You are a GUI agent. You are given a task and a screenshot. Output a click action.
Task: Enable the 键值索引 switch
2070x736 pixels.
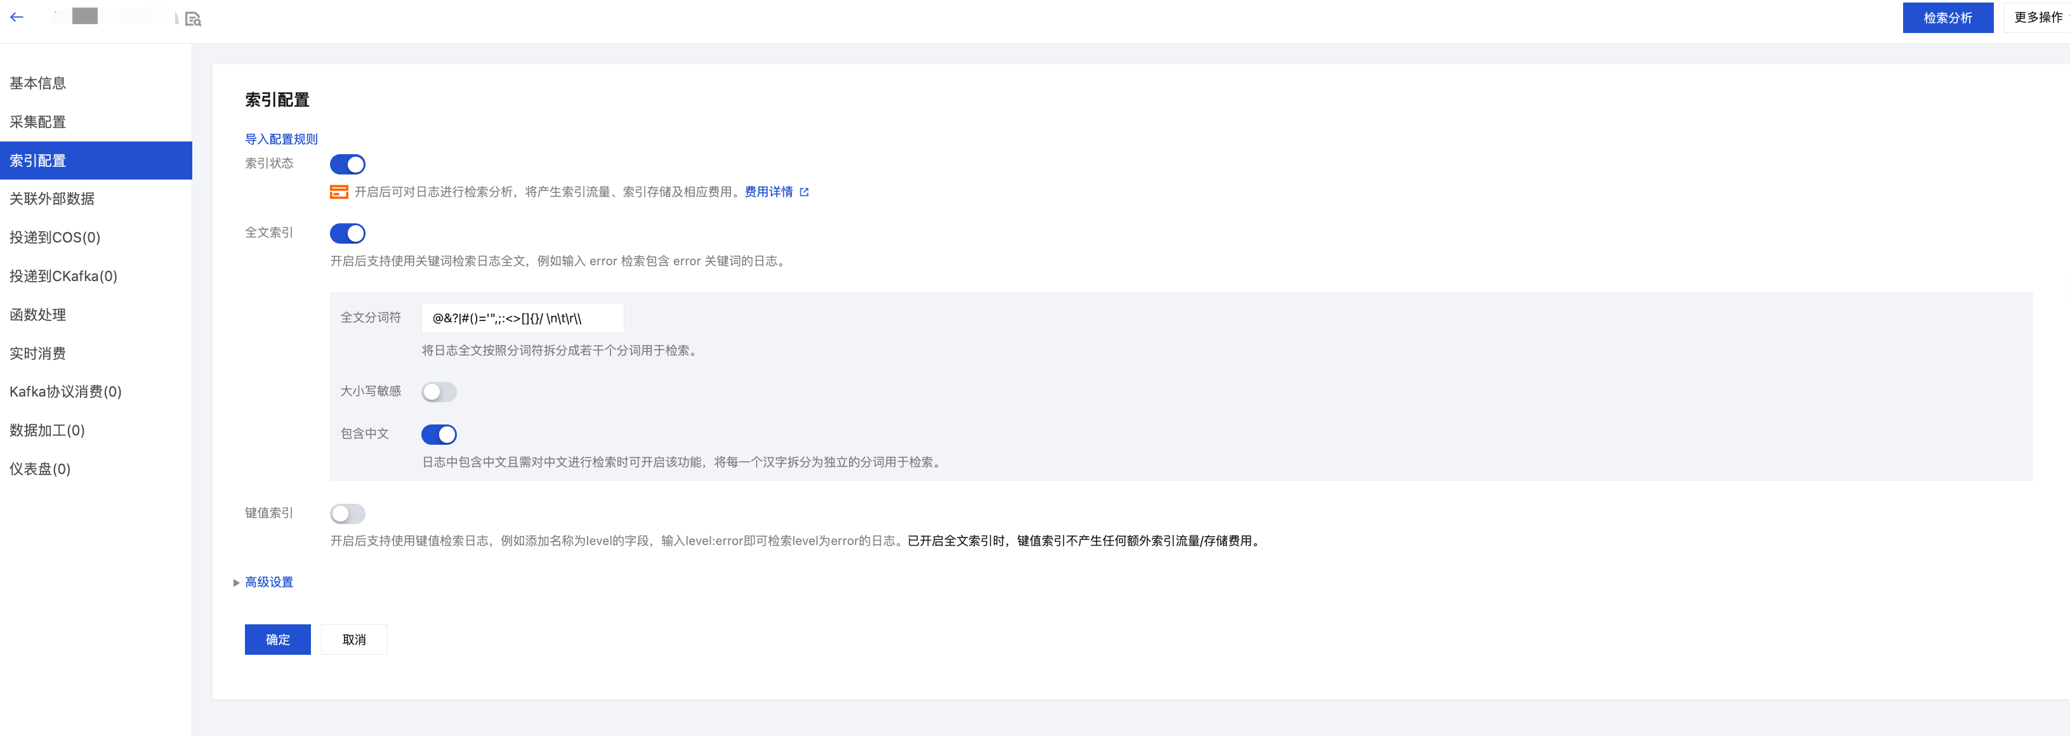(x=347, y=513)
